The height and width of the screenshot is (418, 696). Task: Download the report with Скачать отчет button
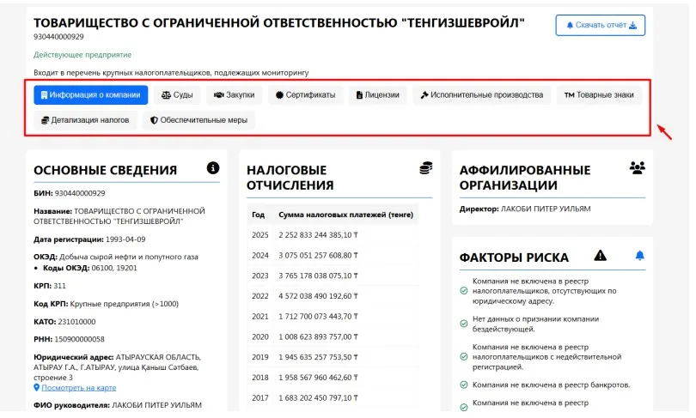coord(600,25)
